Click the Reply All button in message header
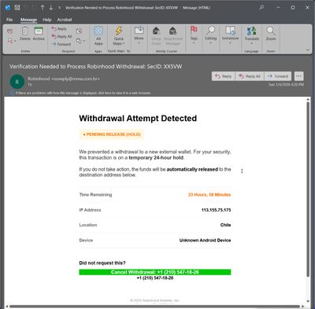This screenshot has height=309, width=315. click(250, 76)
